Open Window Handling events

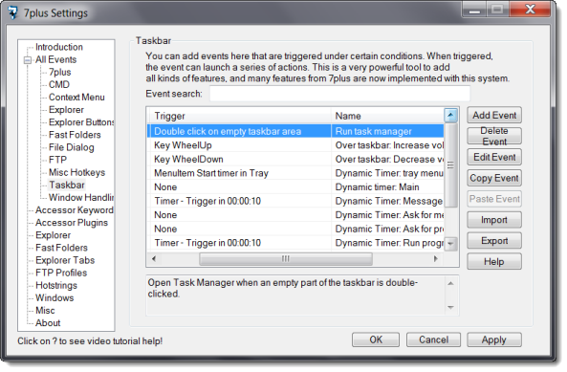(x=81, y=197)
